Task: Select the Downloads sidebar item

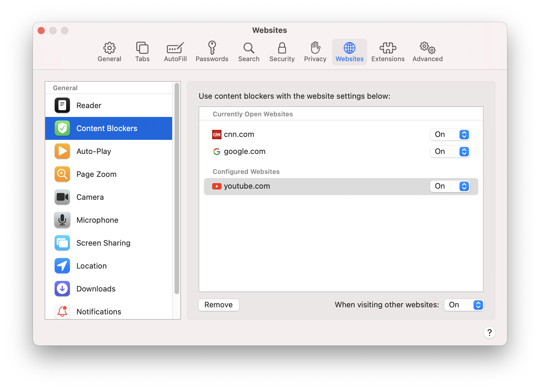Action: pyautogui.click(x=95, y=289)
